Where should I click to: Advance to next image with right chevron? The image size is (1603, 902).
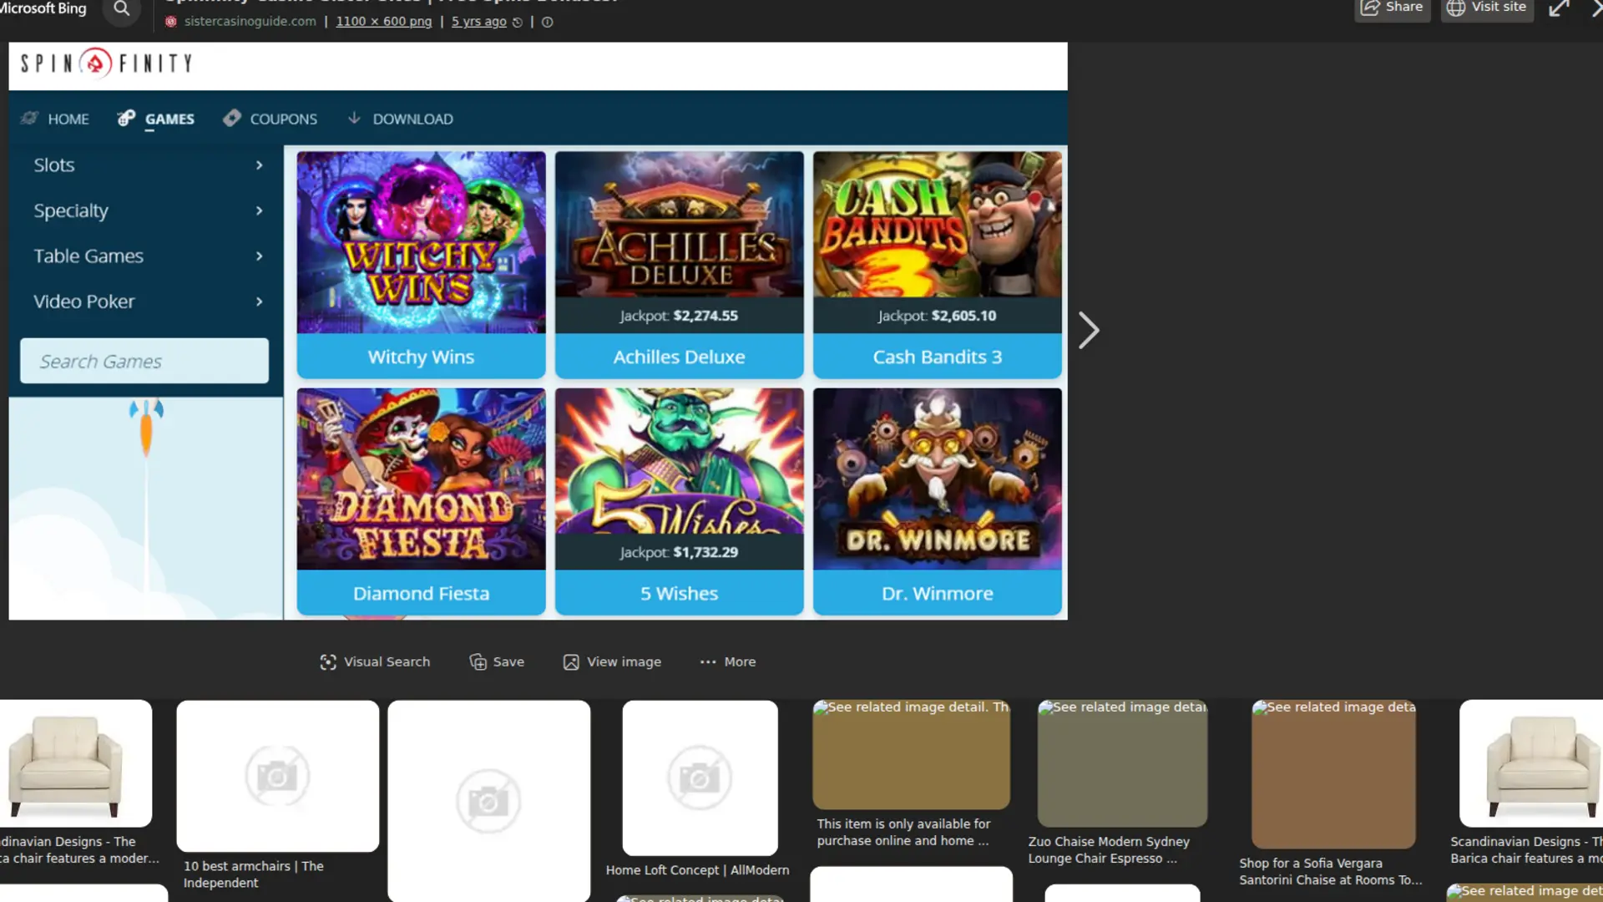(1089, 330)
